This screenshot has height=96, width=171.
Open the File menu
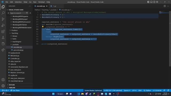pyautogui.click(x=7, y=2)
